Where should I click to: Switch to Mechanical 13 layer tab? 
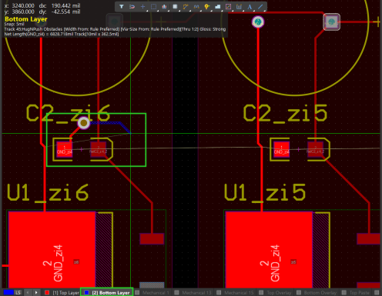coord(193,292)
